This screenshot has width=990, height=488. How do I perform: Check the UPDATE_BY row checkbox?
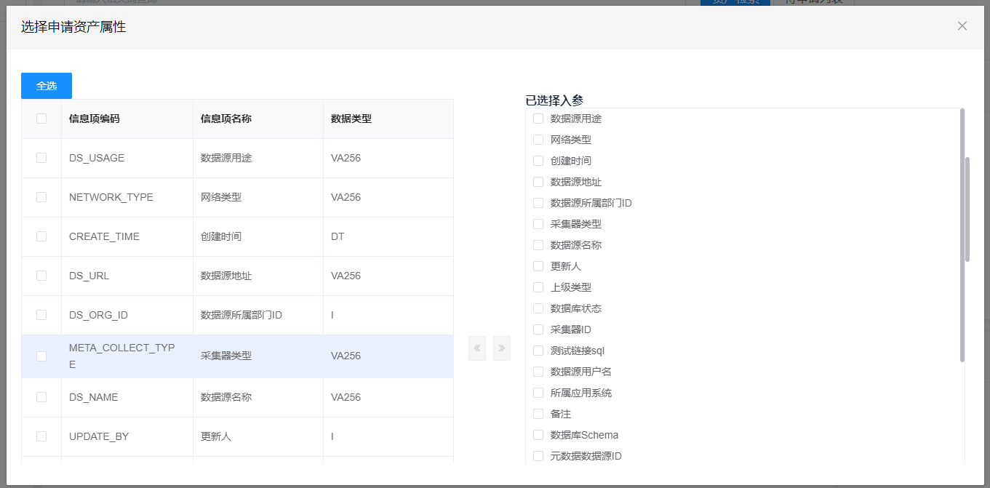(41, 436)
